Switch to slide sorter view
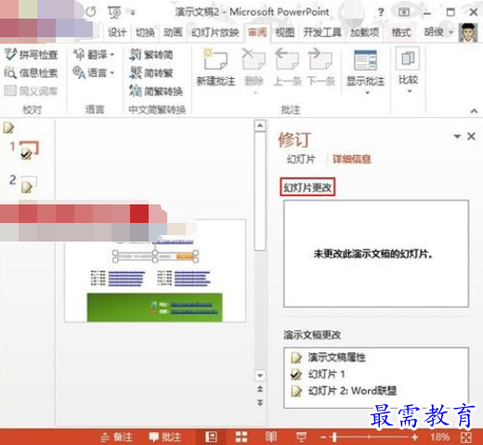Screen dimensions: 483x445 241,437
